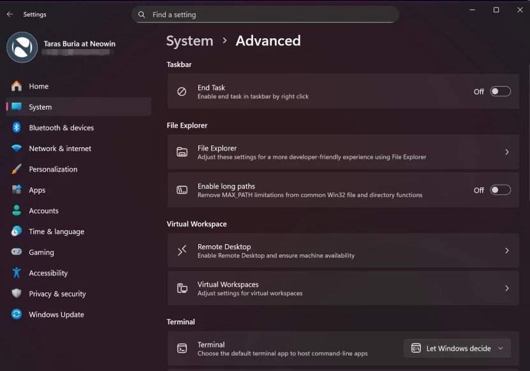Click the Enable long paths icon
530x371 pixels.
tap(182, 190)
